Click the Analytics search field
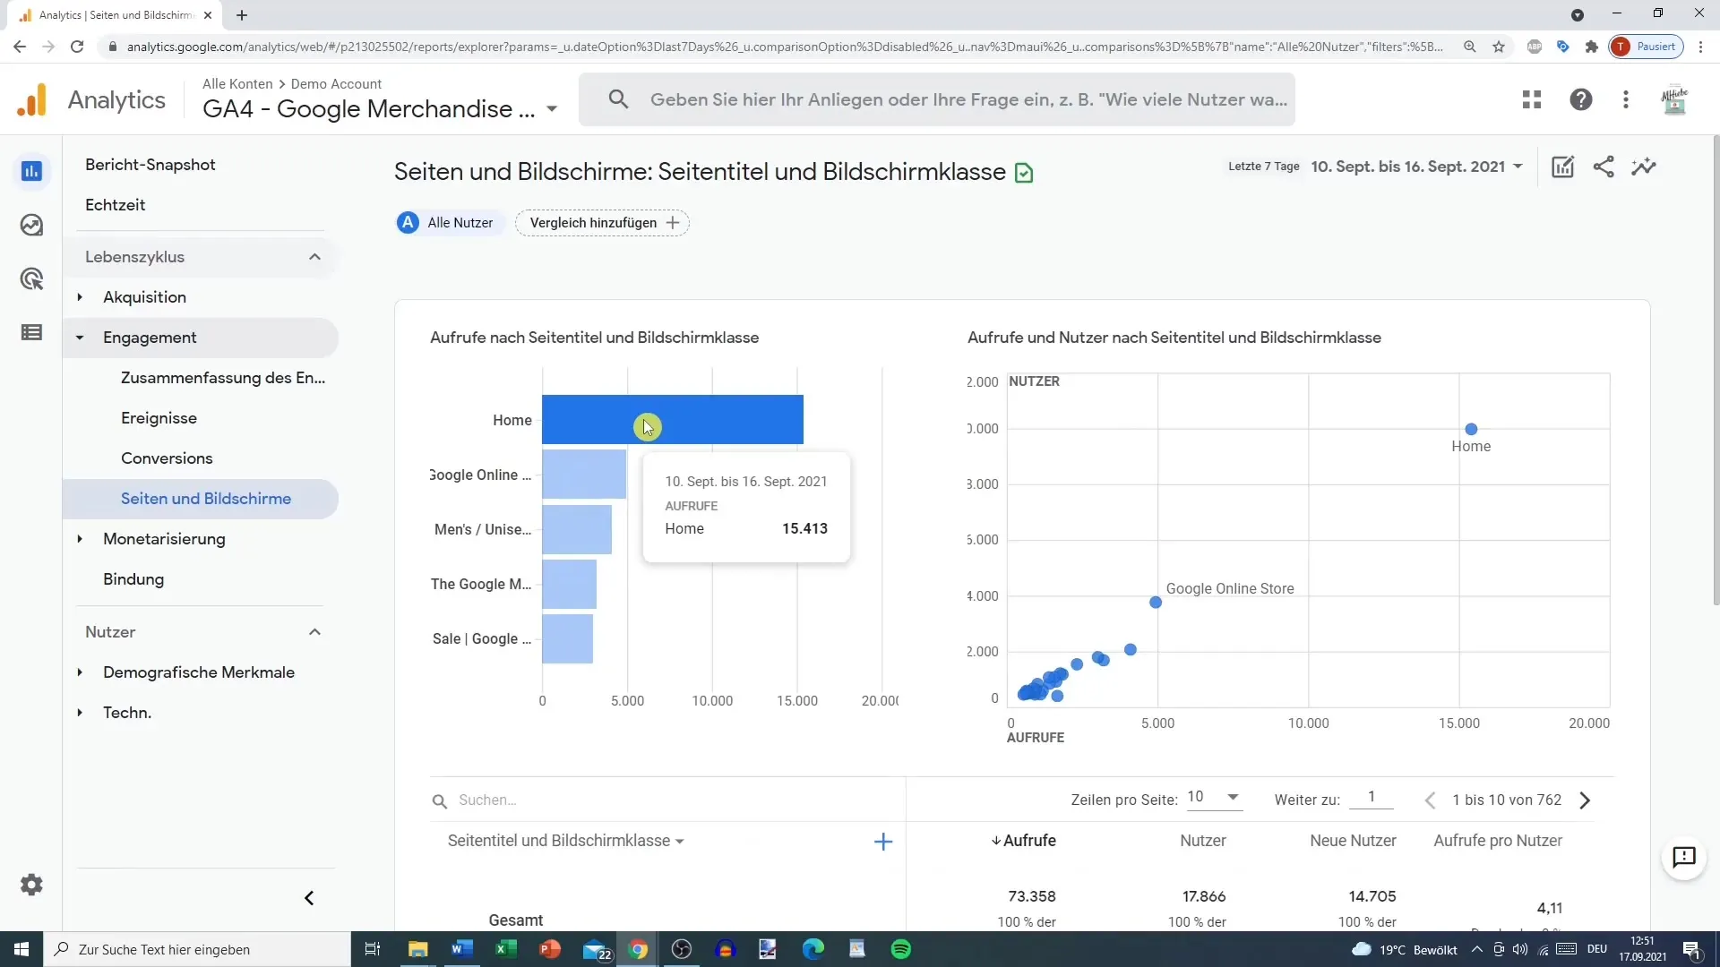The height and width of the screenshot is (967, 1720). point(937,99)
